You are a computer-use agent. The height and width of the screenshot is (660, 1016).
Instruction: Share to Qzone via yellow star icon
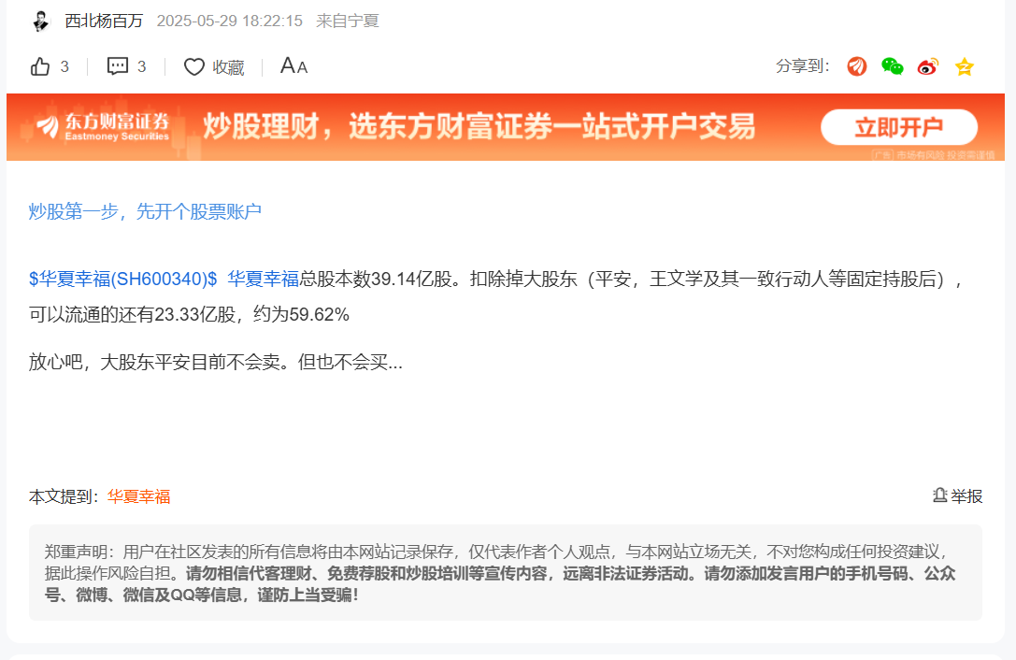coord(965,66)
